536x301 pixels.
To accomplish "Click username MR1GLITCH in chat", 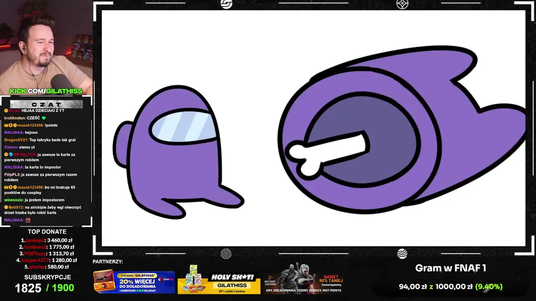I will pos(24,154).
